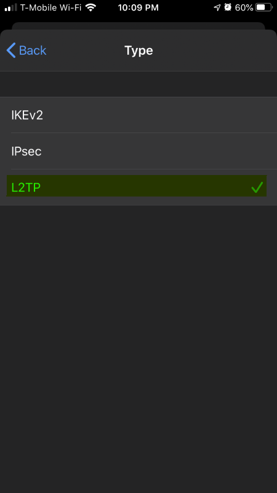Tap the Wi-Fi signal icon in status bar
The height and width of the screenshot is (493, 277).
click(90, 7)
